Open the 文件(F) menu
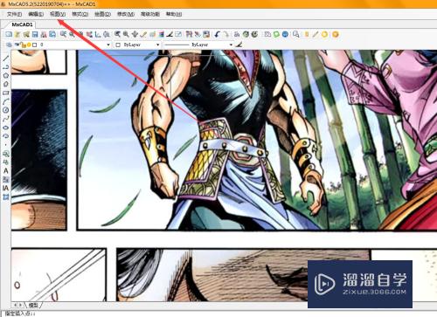The width and height of the screenshot is (437, 317). pos(14,14)
